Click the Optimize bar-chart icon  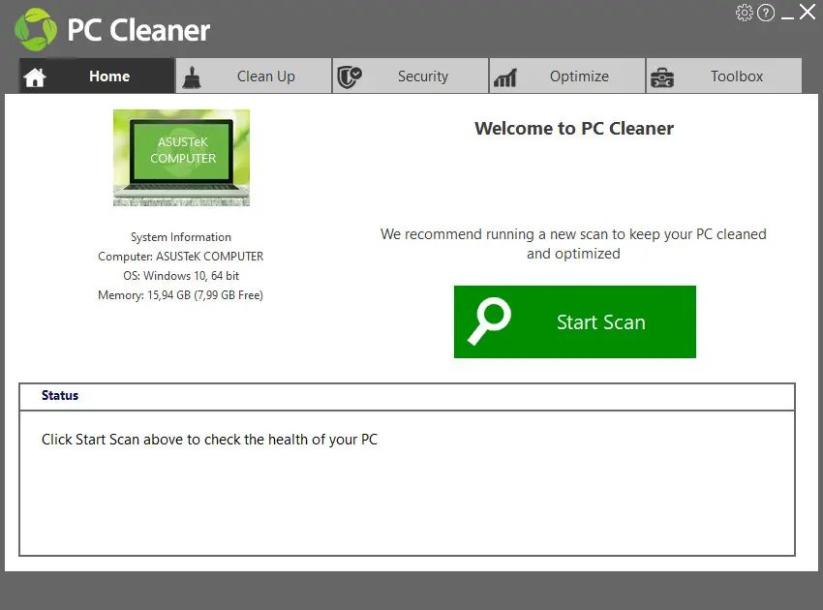(506, 76)
